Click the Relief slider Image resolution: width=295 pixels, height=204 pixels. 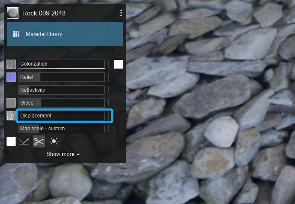tap(61, 77)
